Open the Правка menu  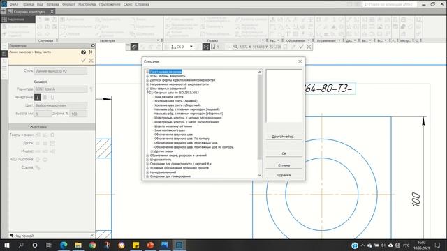[27, 4]
